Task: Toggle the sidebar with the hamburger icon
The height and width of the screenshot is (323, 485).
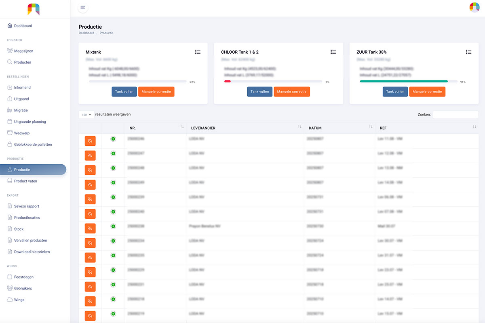Action: (83, 8)
